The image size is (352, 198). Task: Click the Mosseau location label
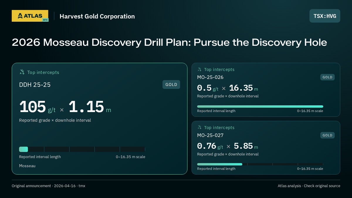click(27, 166)
